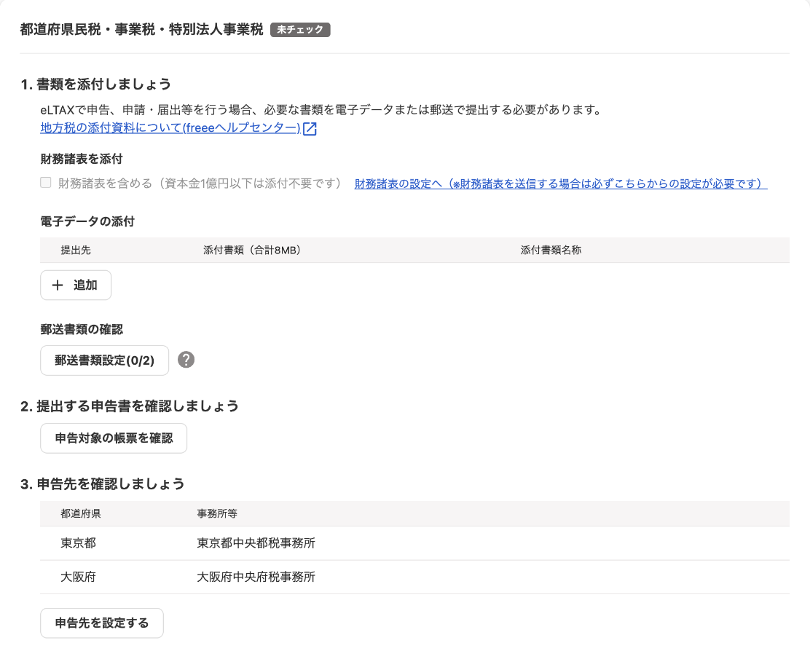Click the 財務諸表を添付 subheading

point(81,159)
